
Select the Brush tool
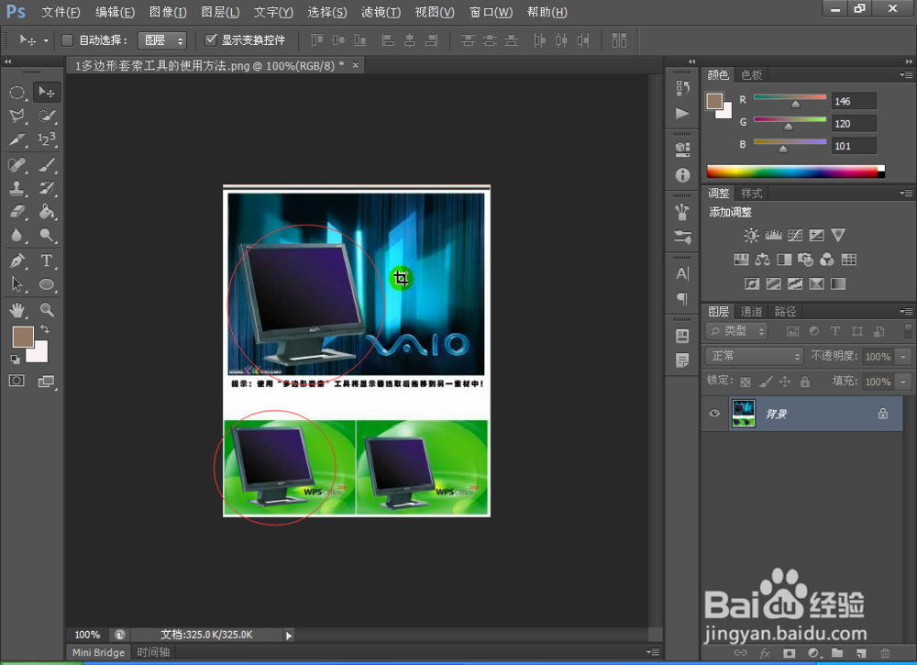pos(46,165)
